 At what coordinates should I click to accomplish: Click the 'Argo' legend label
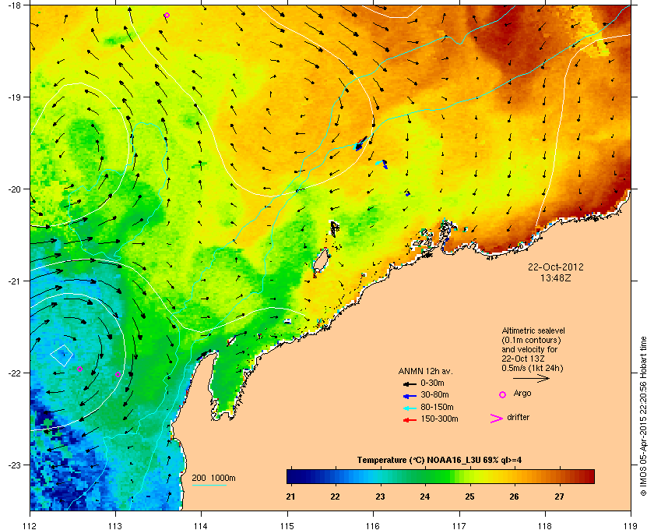(x=522, y=394)
